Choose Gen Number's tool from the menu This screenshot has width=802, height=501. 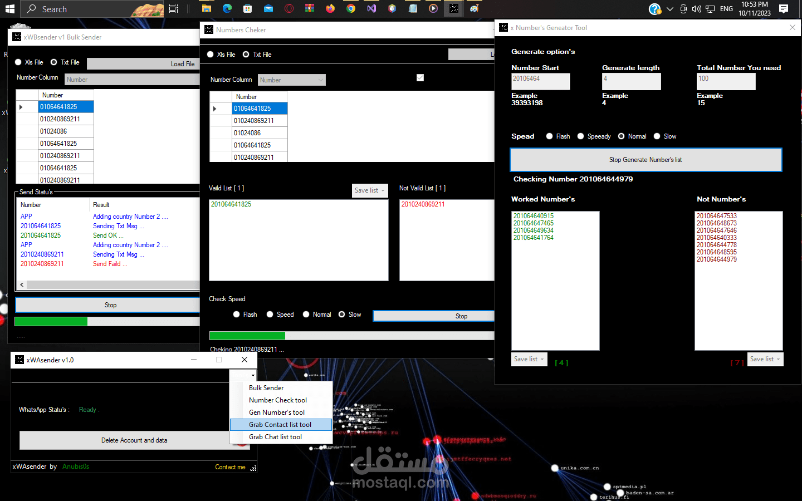pos(281,412)
